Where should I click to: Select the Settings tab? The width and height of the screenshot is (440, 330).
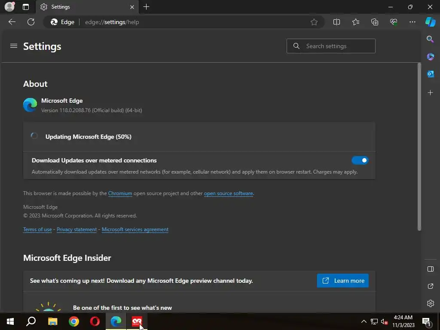point(87,7)
